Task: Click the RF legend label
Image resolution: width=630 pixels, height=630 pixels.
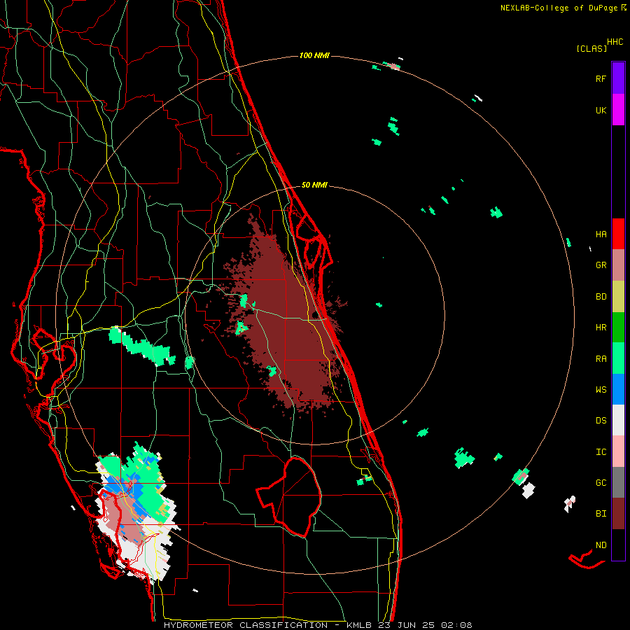Action: pos(601,78)
